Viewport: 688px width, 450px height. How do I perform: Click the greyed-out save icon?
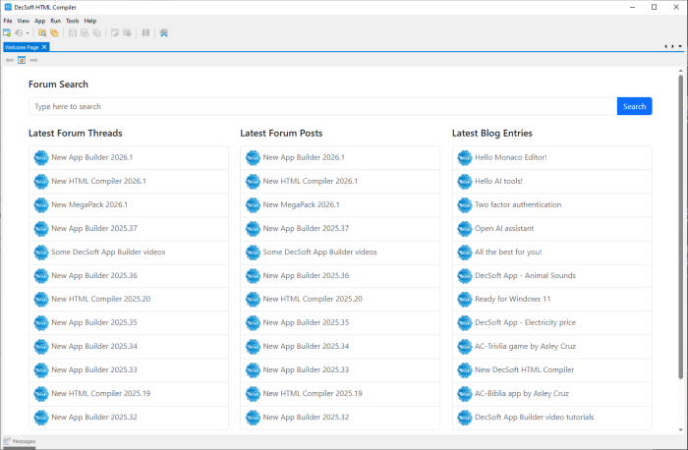73,32
